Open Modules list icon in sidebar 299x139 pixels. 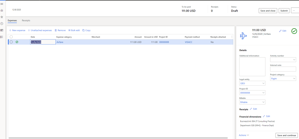[2, 37]
